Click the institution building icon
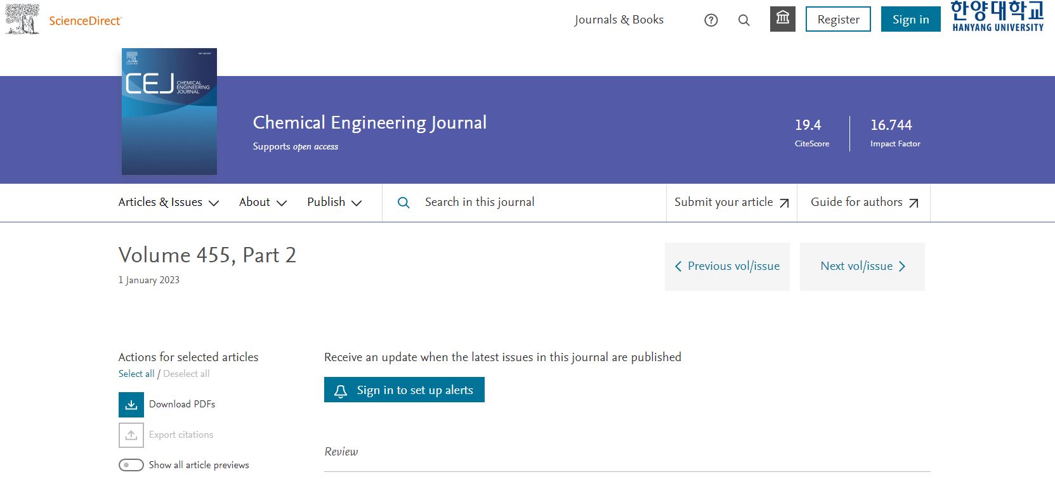The height and width of the screenshot is (484, 1055). pos(782,19)
